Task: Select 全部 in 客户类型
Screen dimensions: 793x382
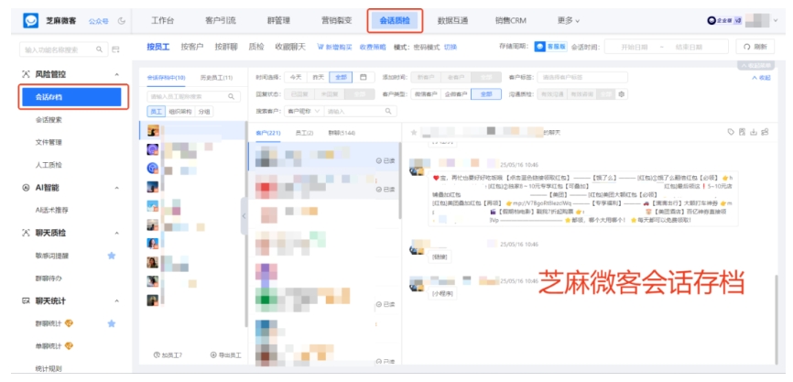Action: point(486,94)
